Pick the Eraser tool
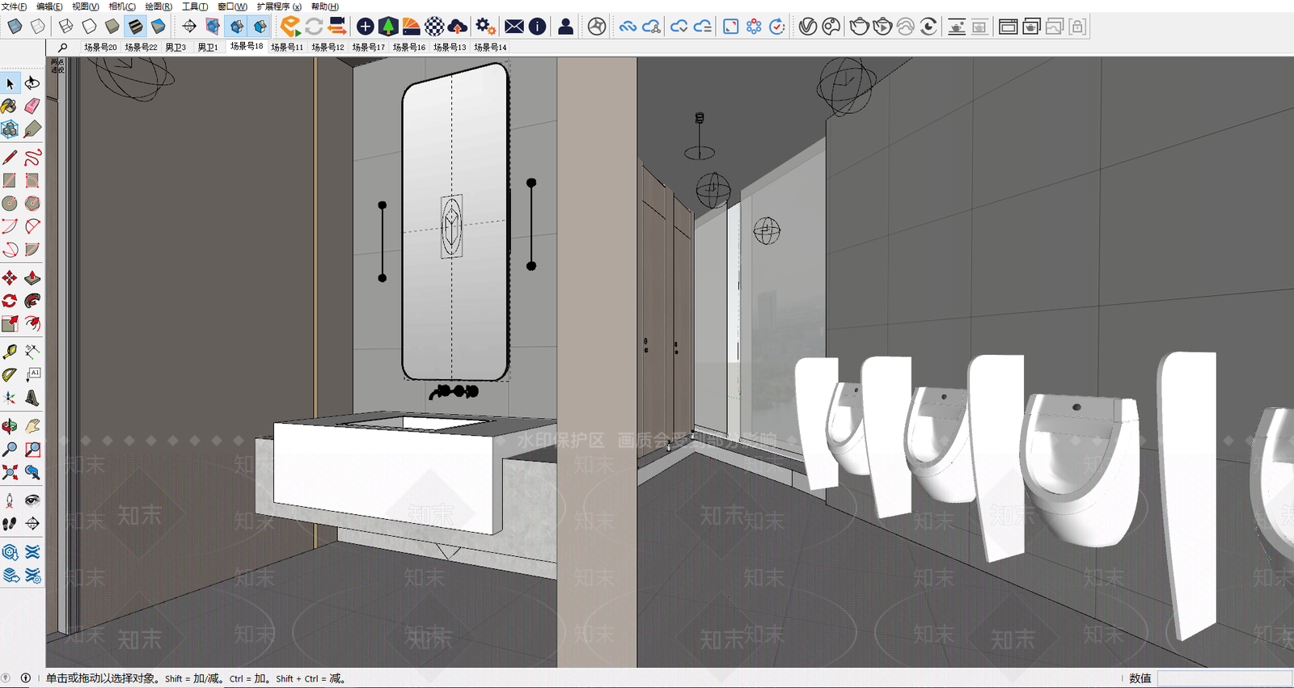1294x688 pixels. click(32, 106)
